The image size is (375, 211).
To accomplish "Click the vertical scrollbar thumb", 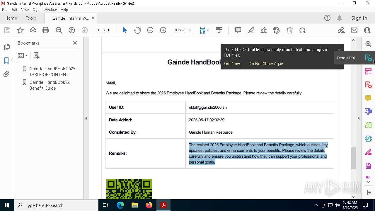I will tap(353, 158).
